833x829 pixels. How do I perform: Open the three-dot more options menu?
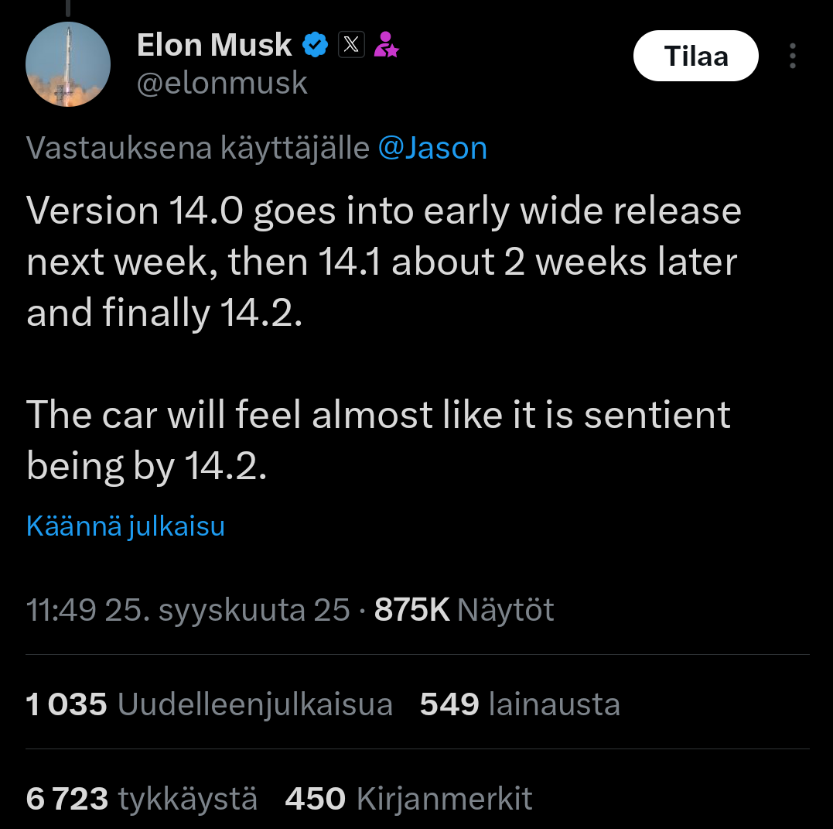792,57
